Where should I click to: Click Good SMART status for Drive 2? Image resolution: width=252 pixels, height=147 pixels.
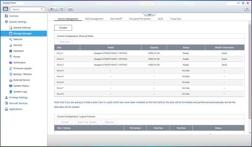pyautogui.click(x=224, y=59)
